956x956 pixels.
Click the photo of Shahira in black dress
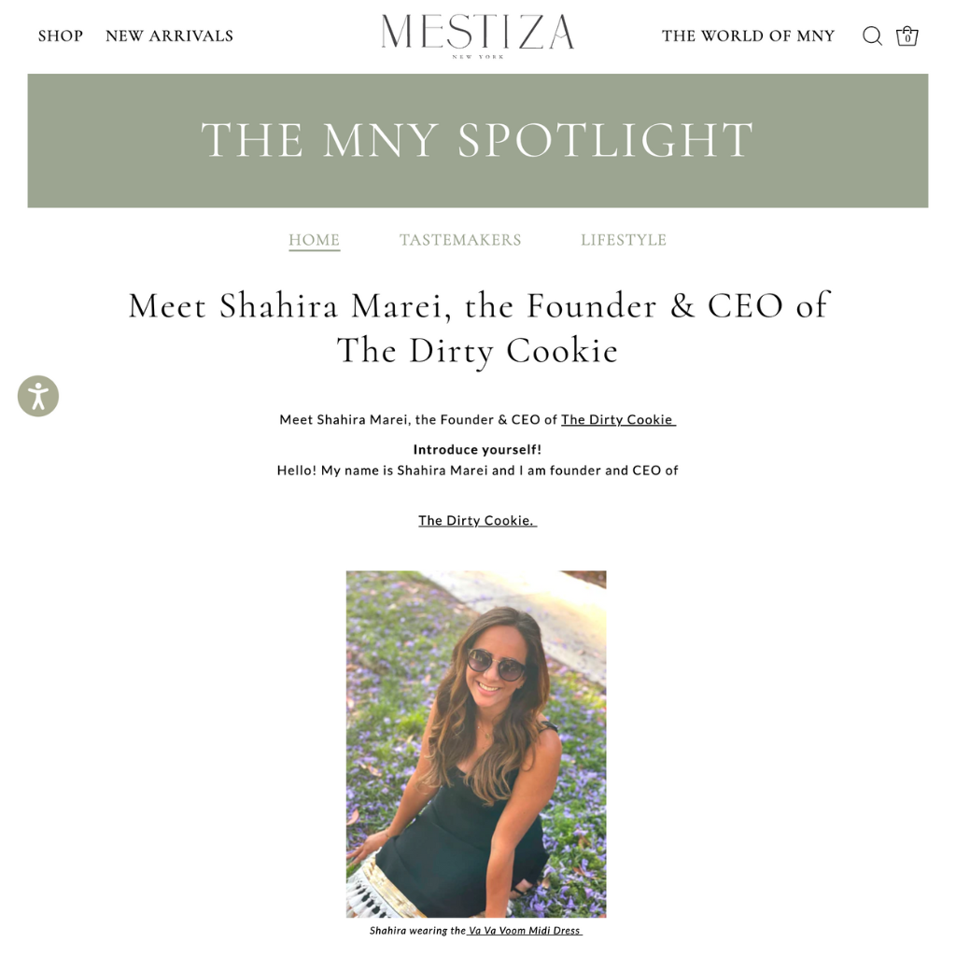[x=476, y=743]
